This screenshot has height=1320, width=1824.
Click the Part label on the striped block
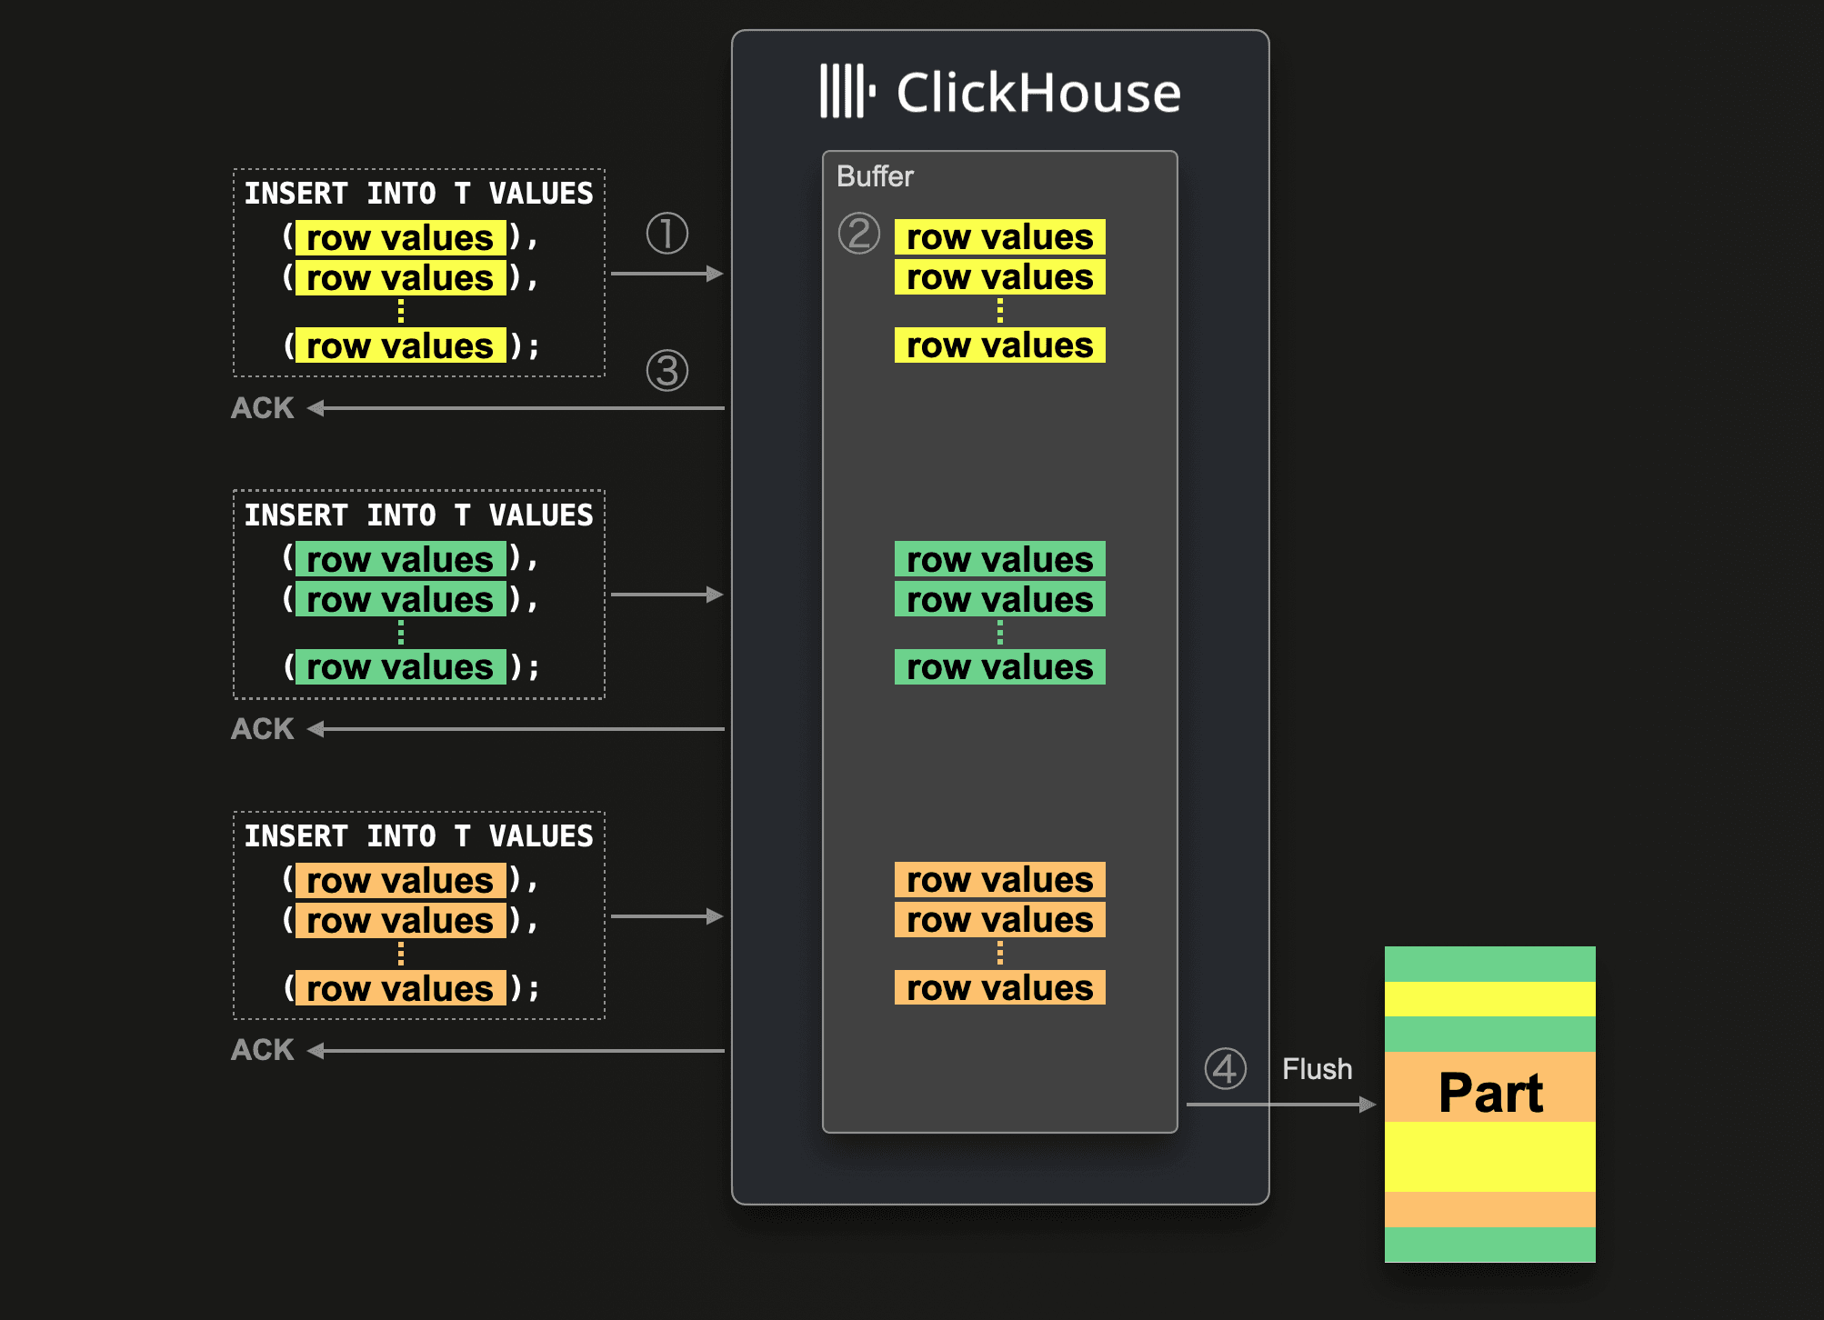[x=1490, y=1093]
